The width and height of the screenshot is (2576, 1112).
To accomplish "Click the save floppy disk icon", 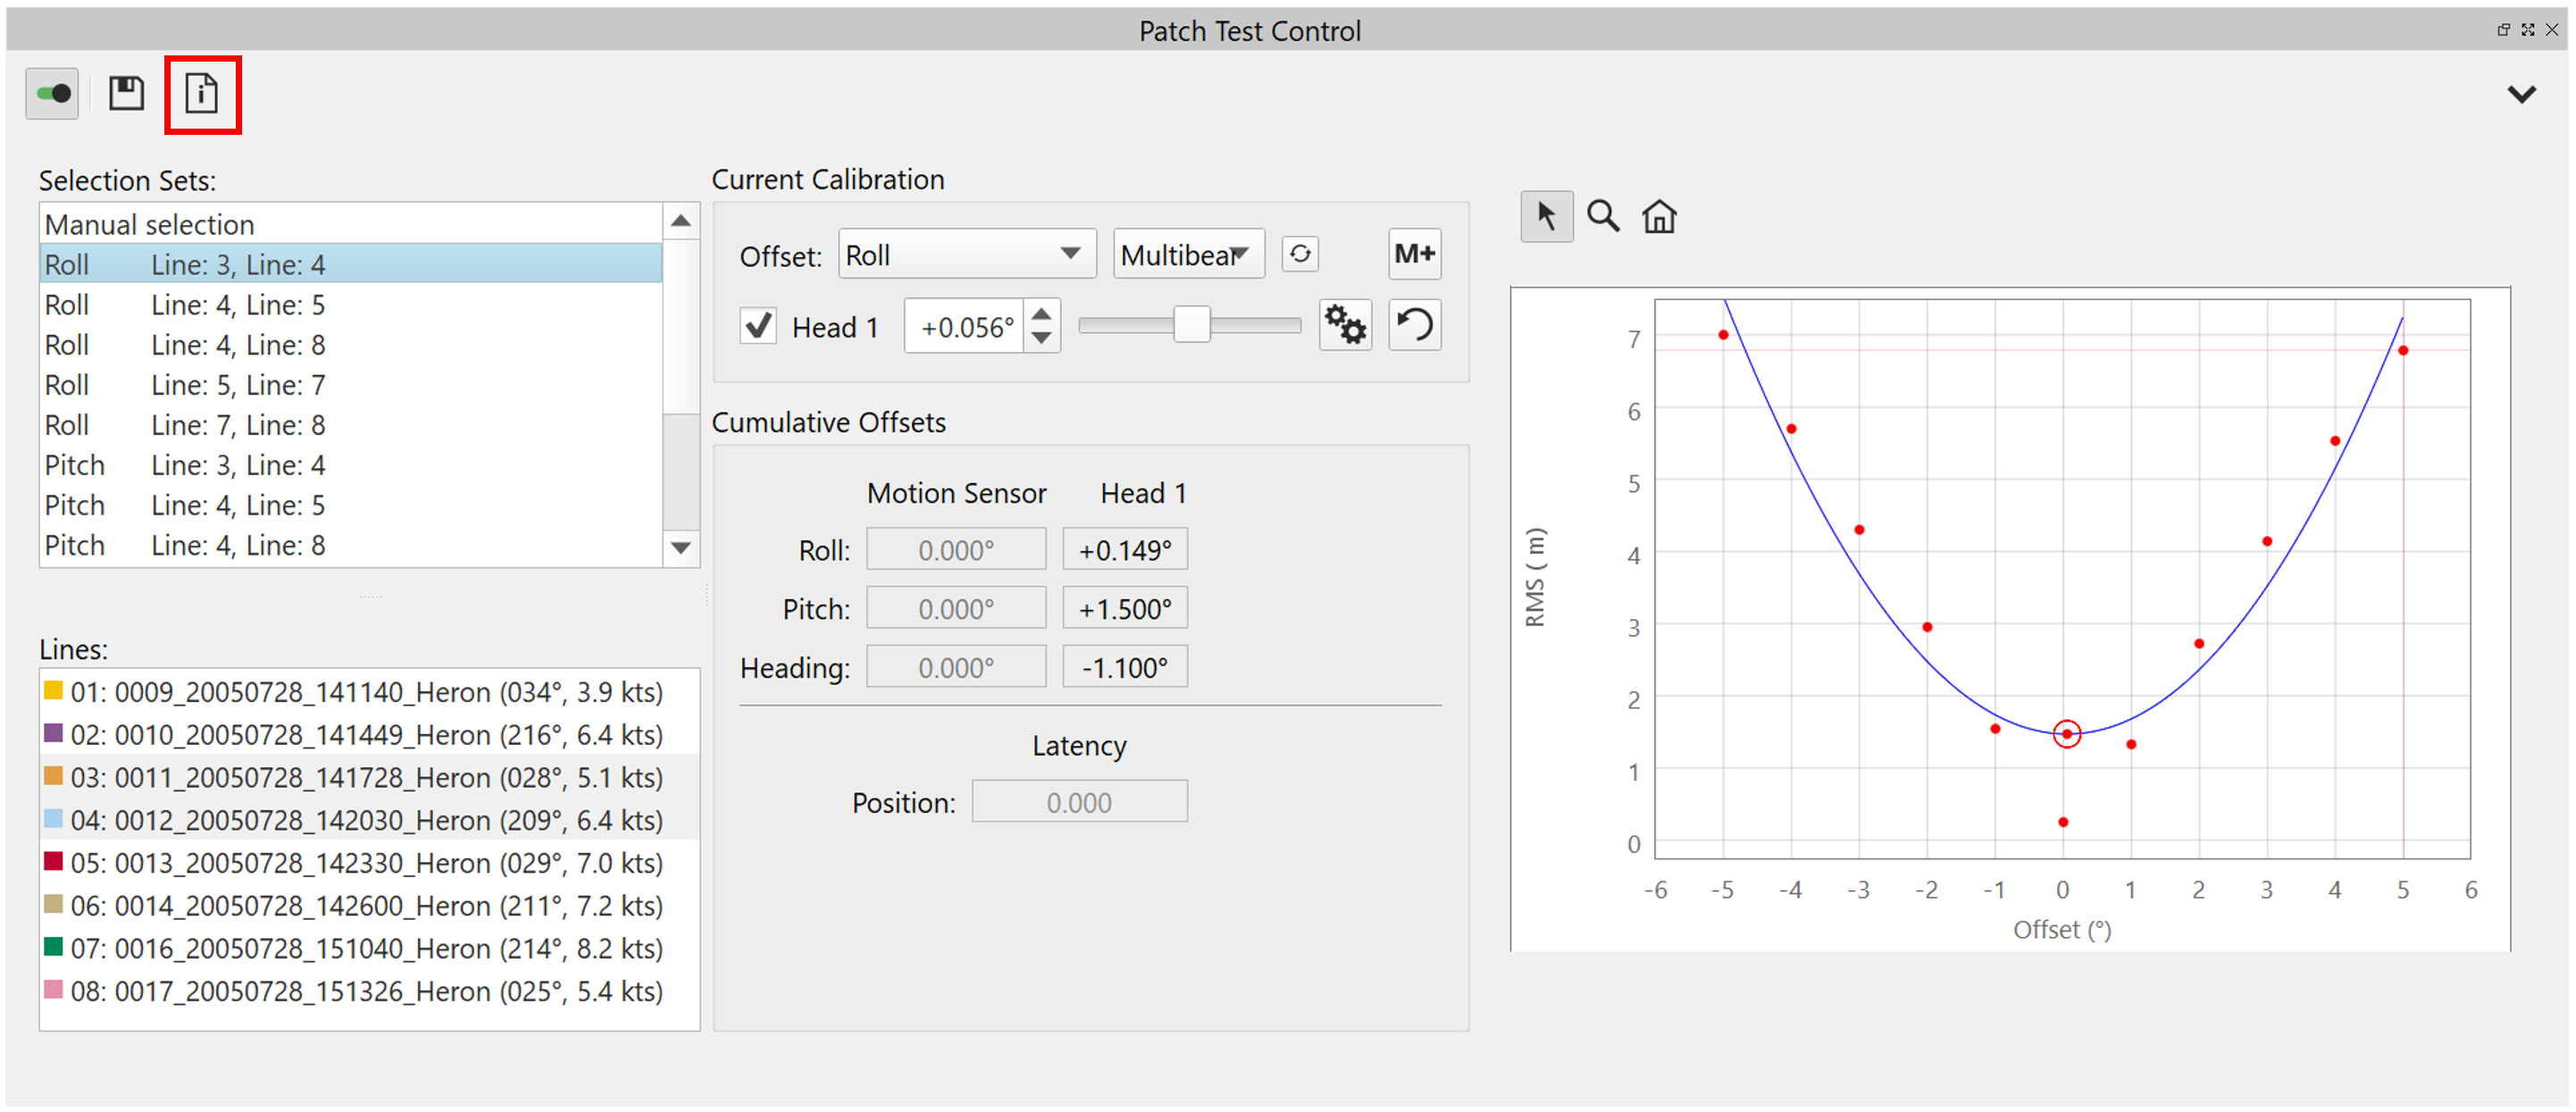I will (126, 94).
